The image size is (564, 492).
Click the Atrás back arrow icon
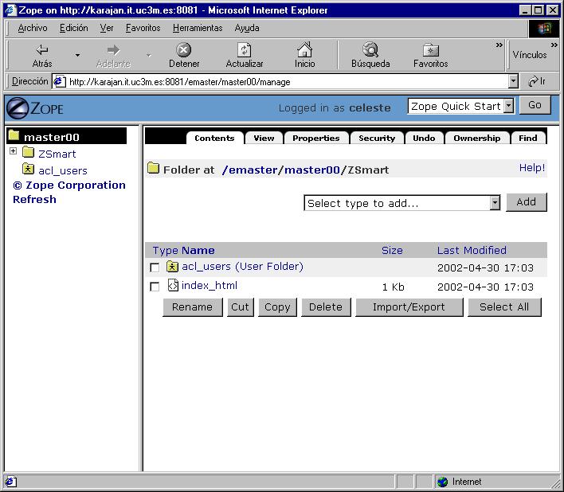point(42,49)
